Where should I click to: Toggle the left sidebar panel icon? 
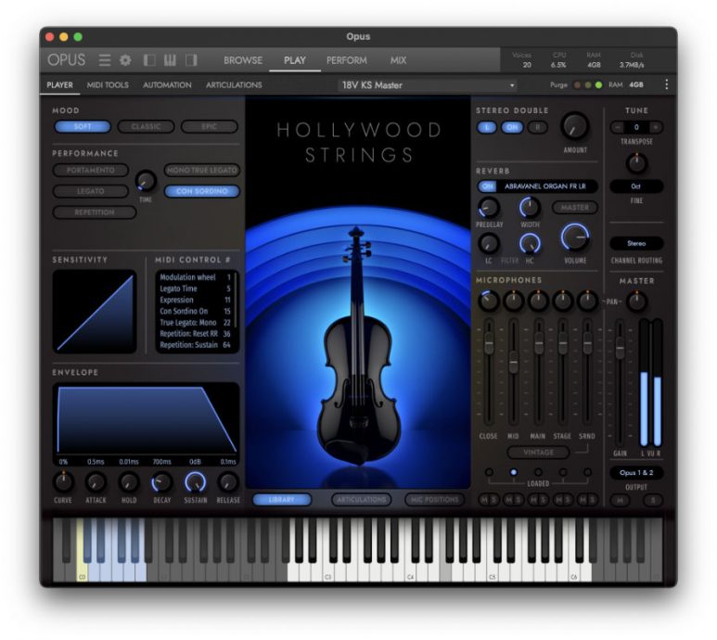tap(149, 60)
